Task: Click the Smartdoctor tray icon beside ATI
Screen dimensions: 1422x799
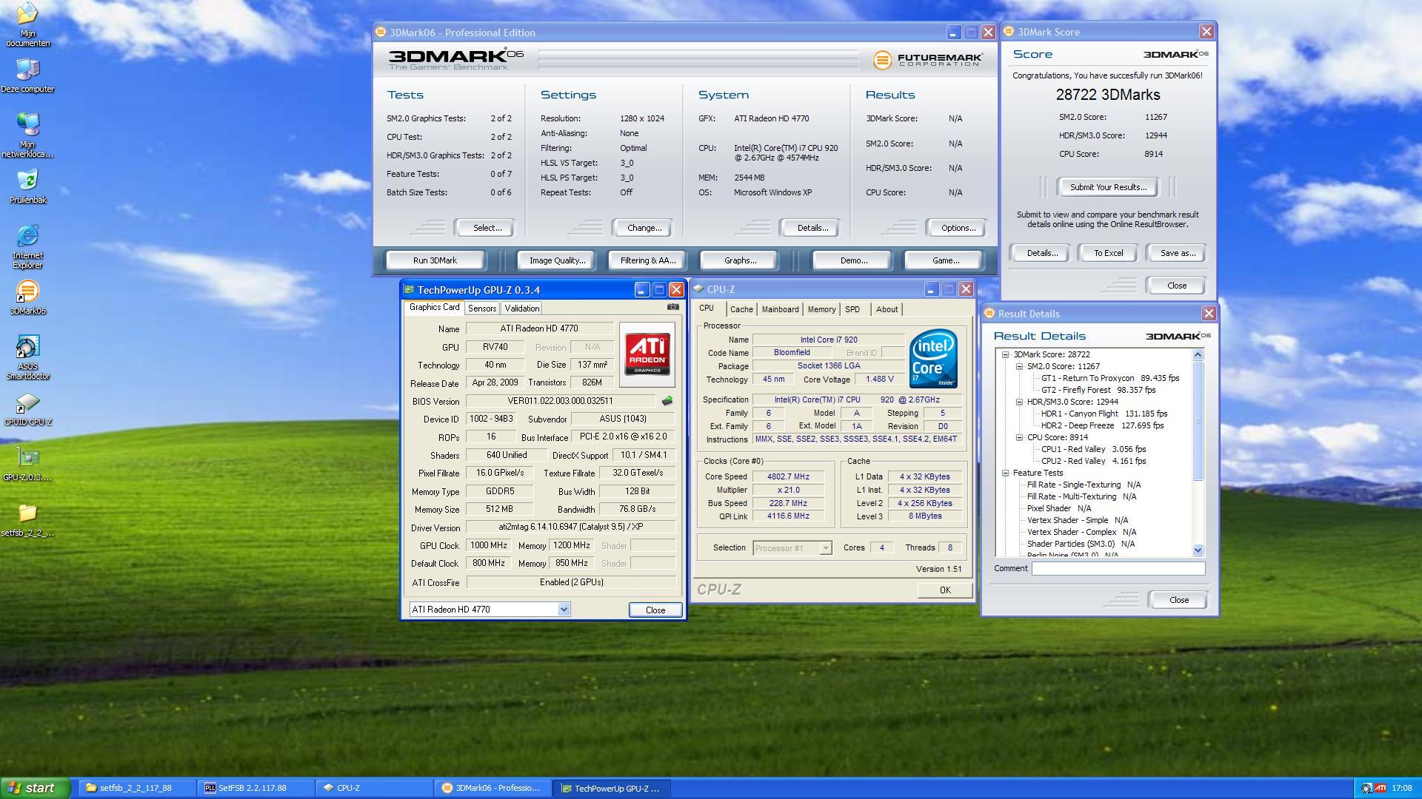Action: (1366, 789)
